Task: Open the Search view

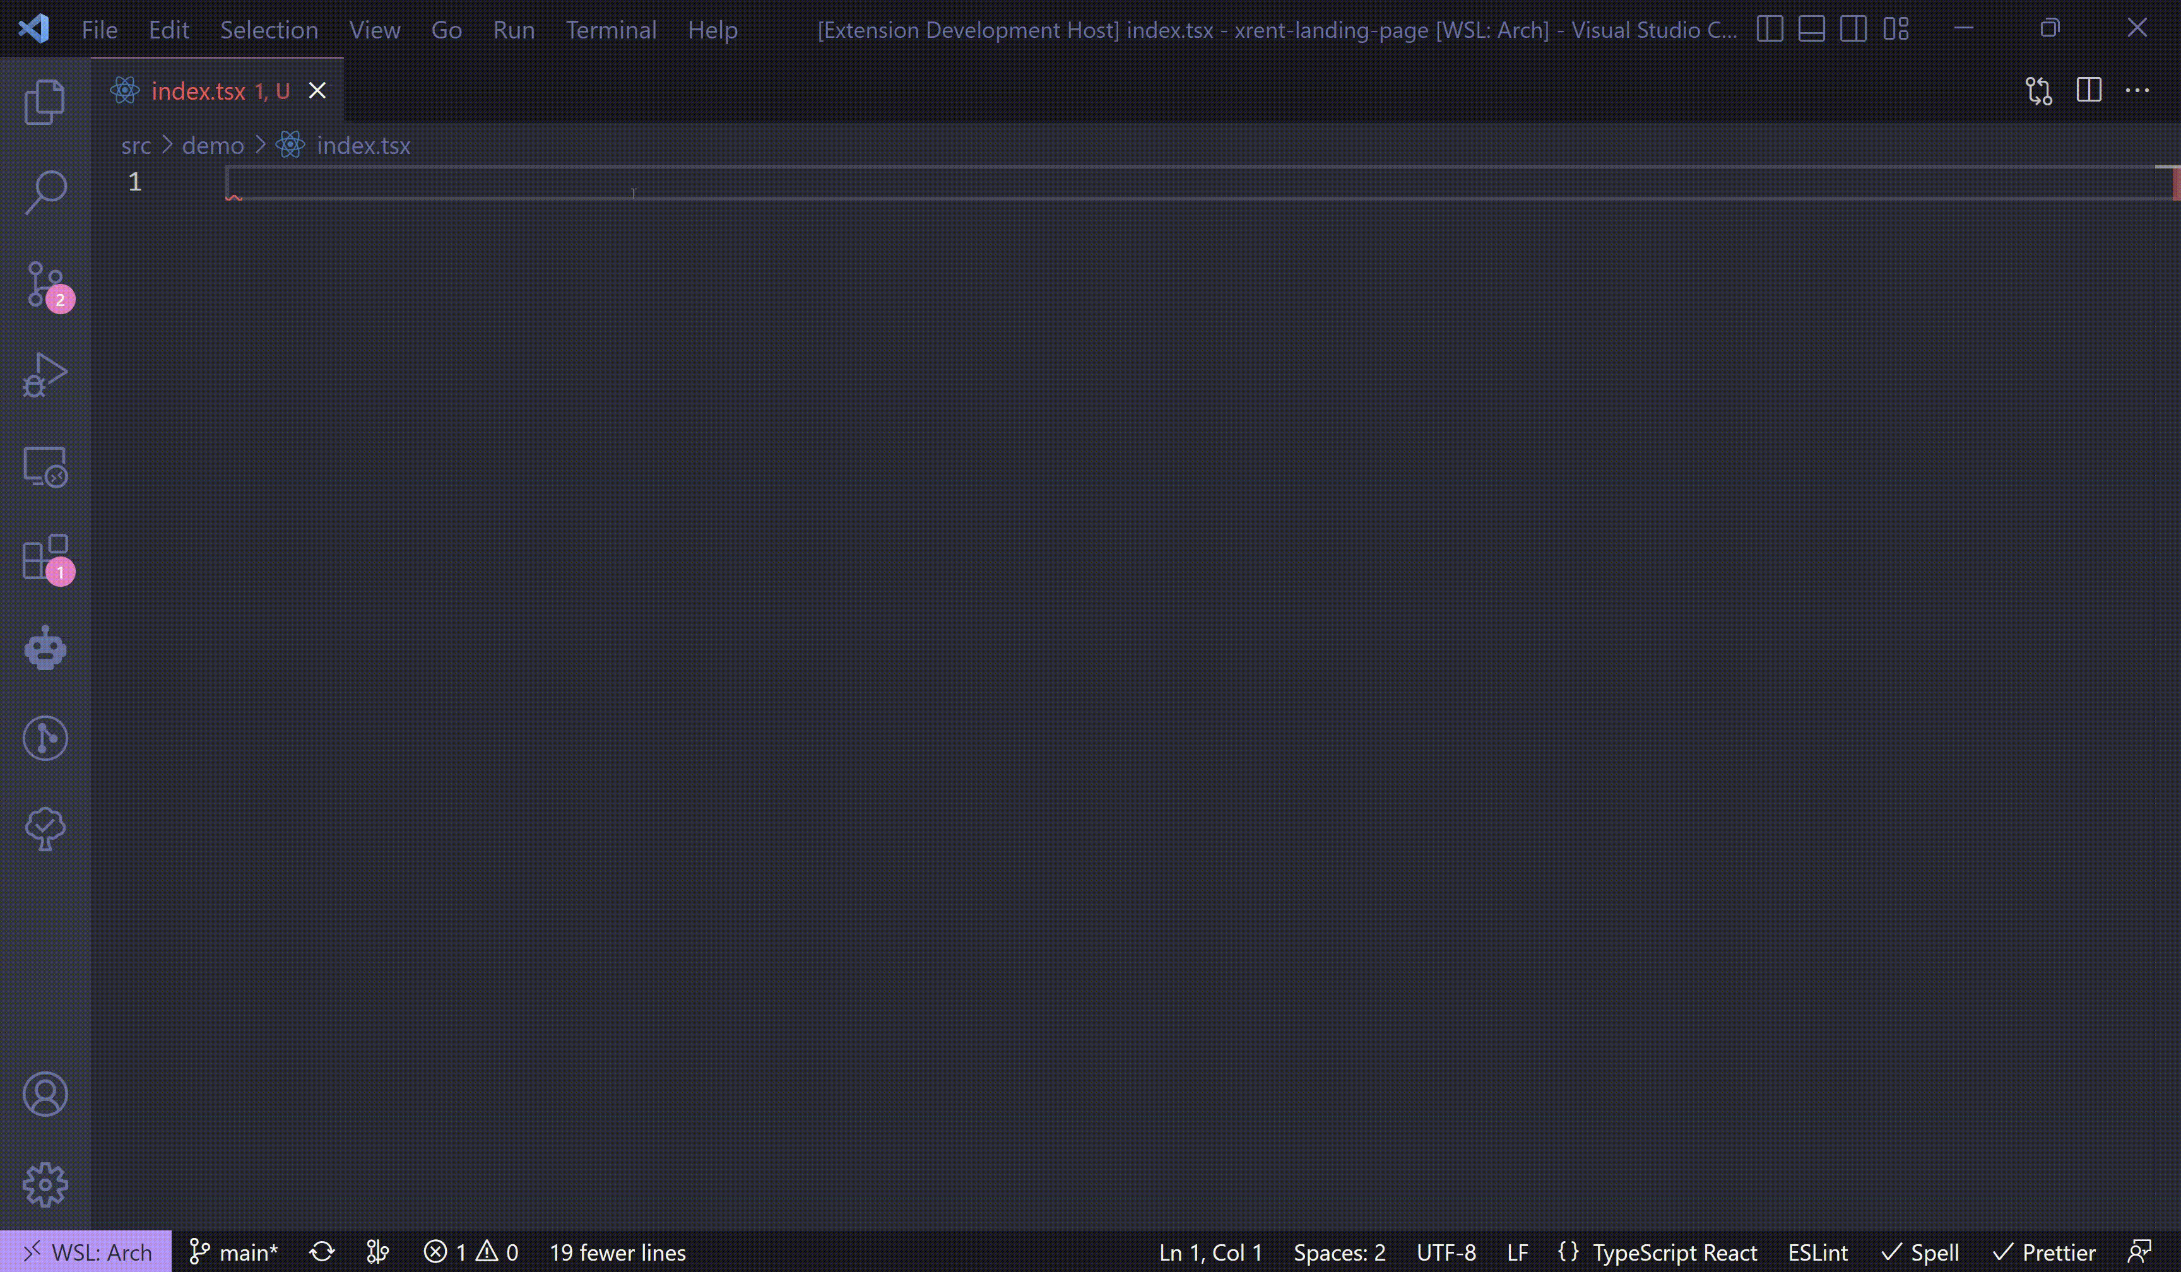Action: click(45, 192)
